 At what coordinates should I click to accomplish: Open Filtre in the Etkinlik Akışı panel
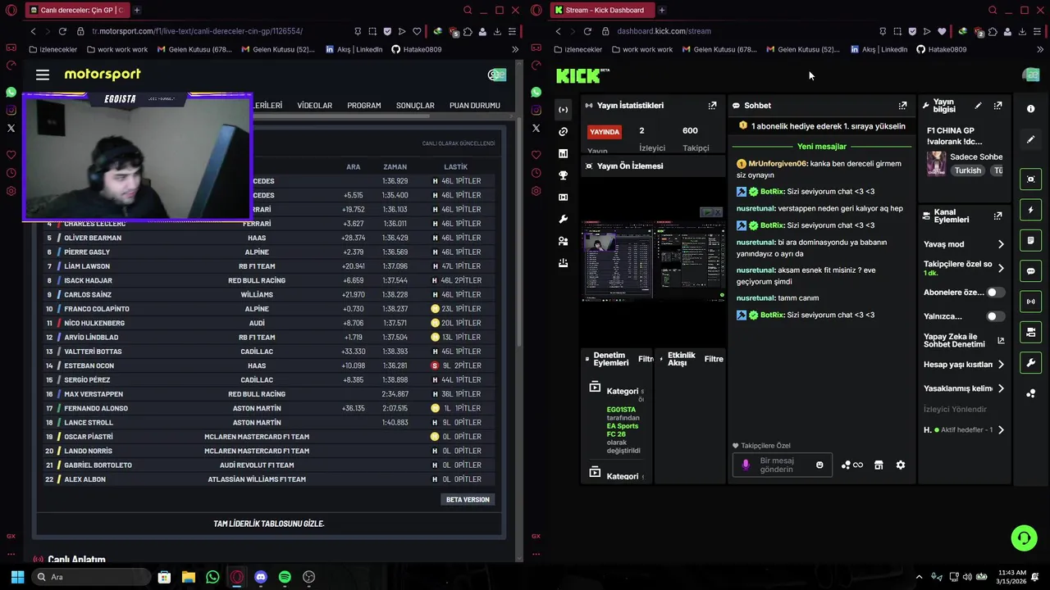[714, 359]
